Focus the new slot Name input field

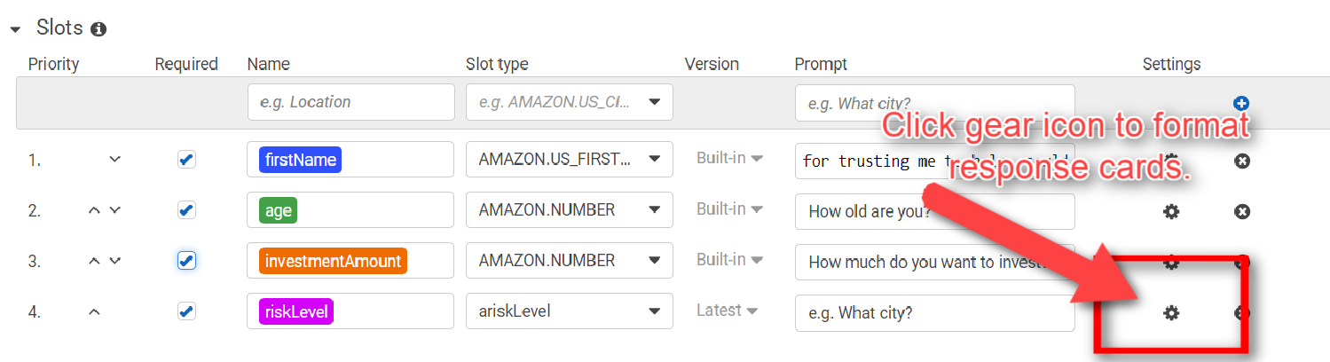[x=350, y=102]
